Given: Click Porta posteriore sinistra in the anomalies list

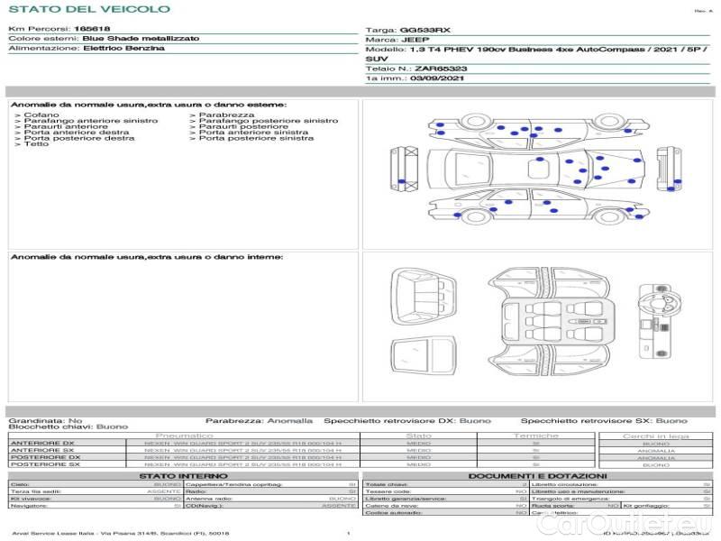Looking at the screenshot, I should (256, 138).
